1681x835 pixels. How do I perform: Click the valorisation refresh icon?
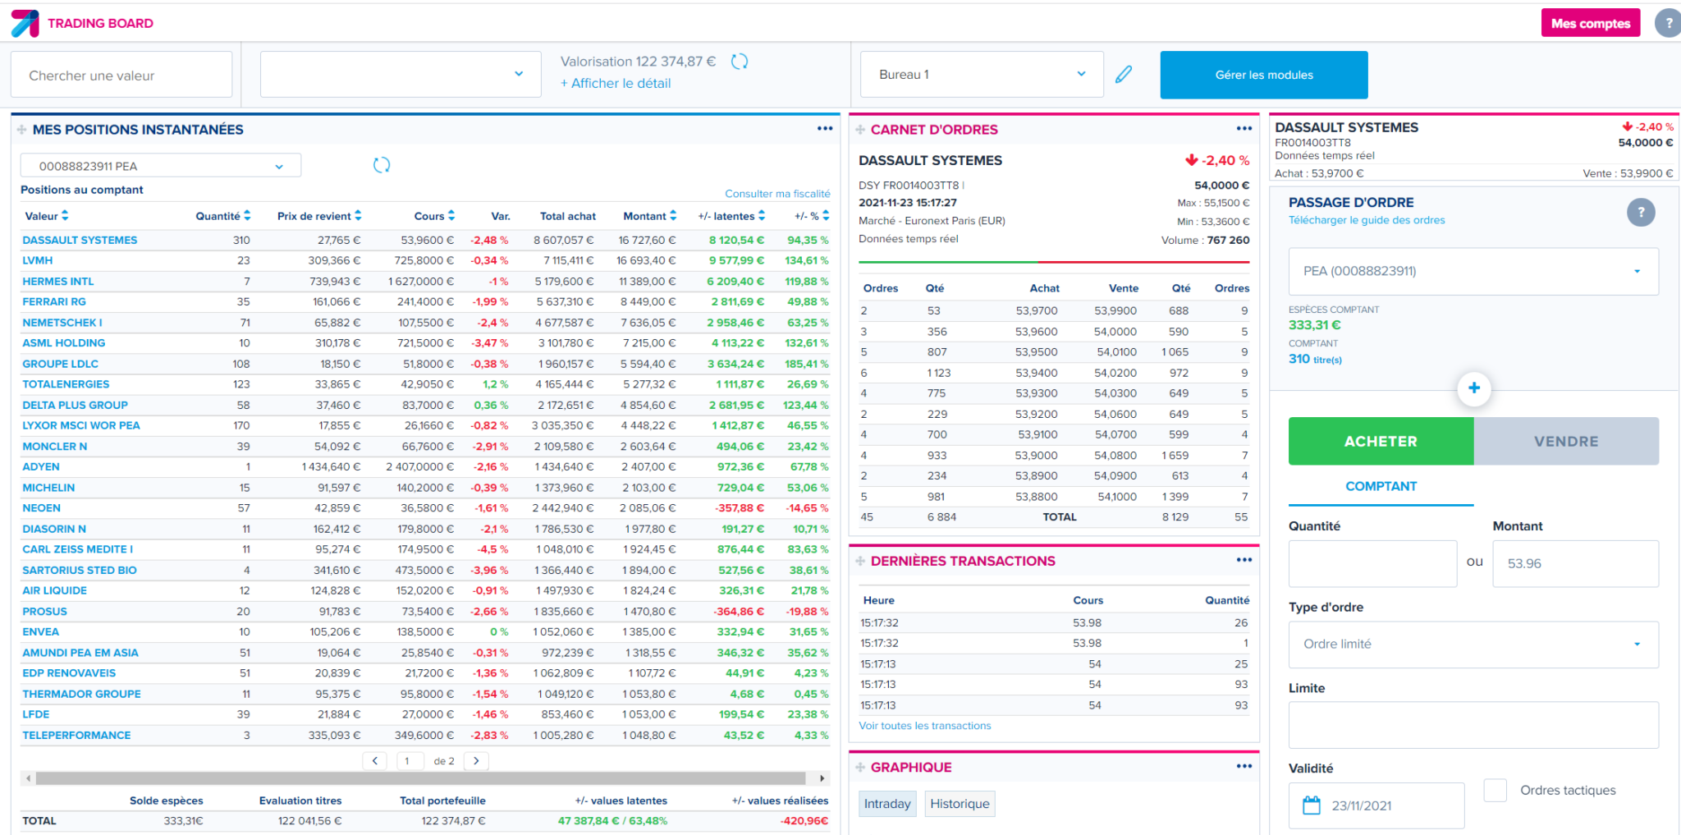coord(739,62)
